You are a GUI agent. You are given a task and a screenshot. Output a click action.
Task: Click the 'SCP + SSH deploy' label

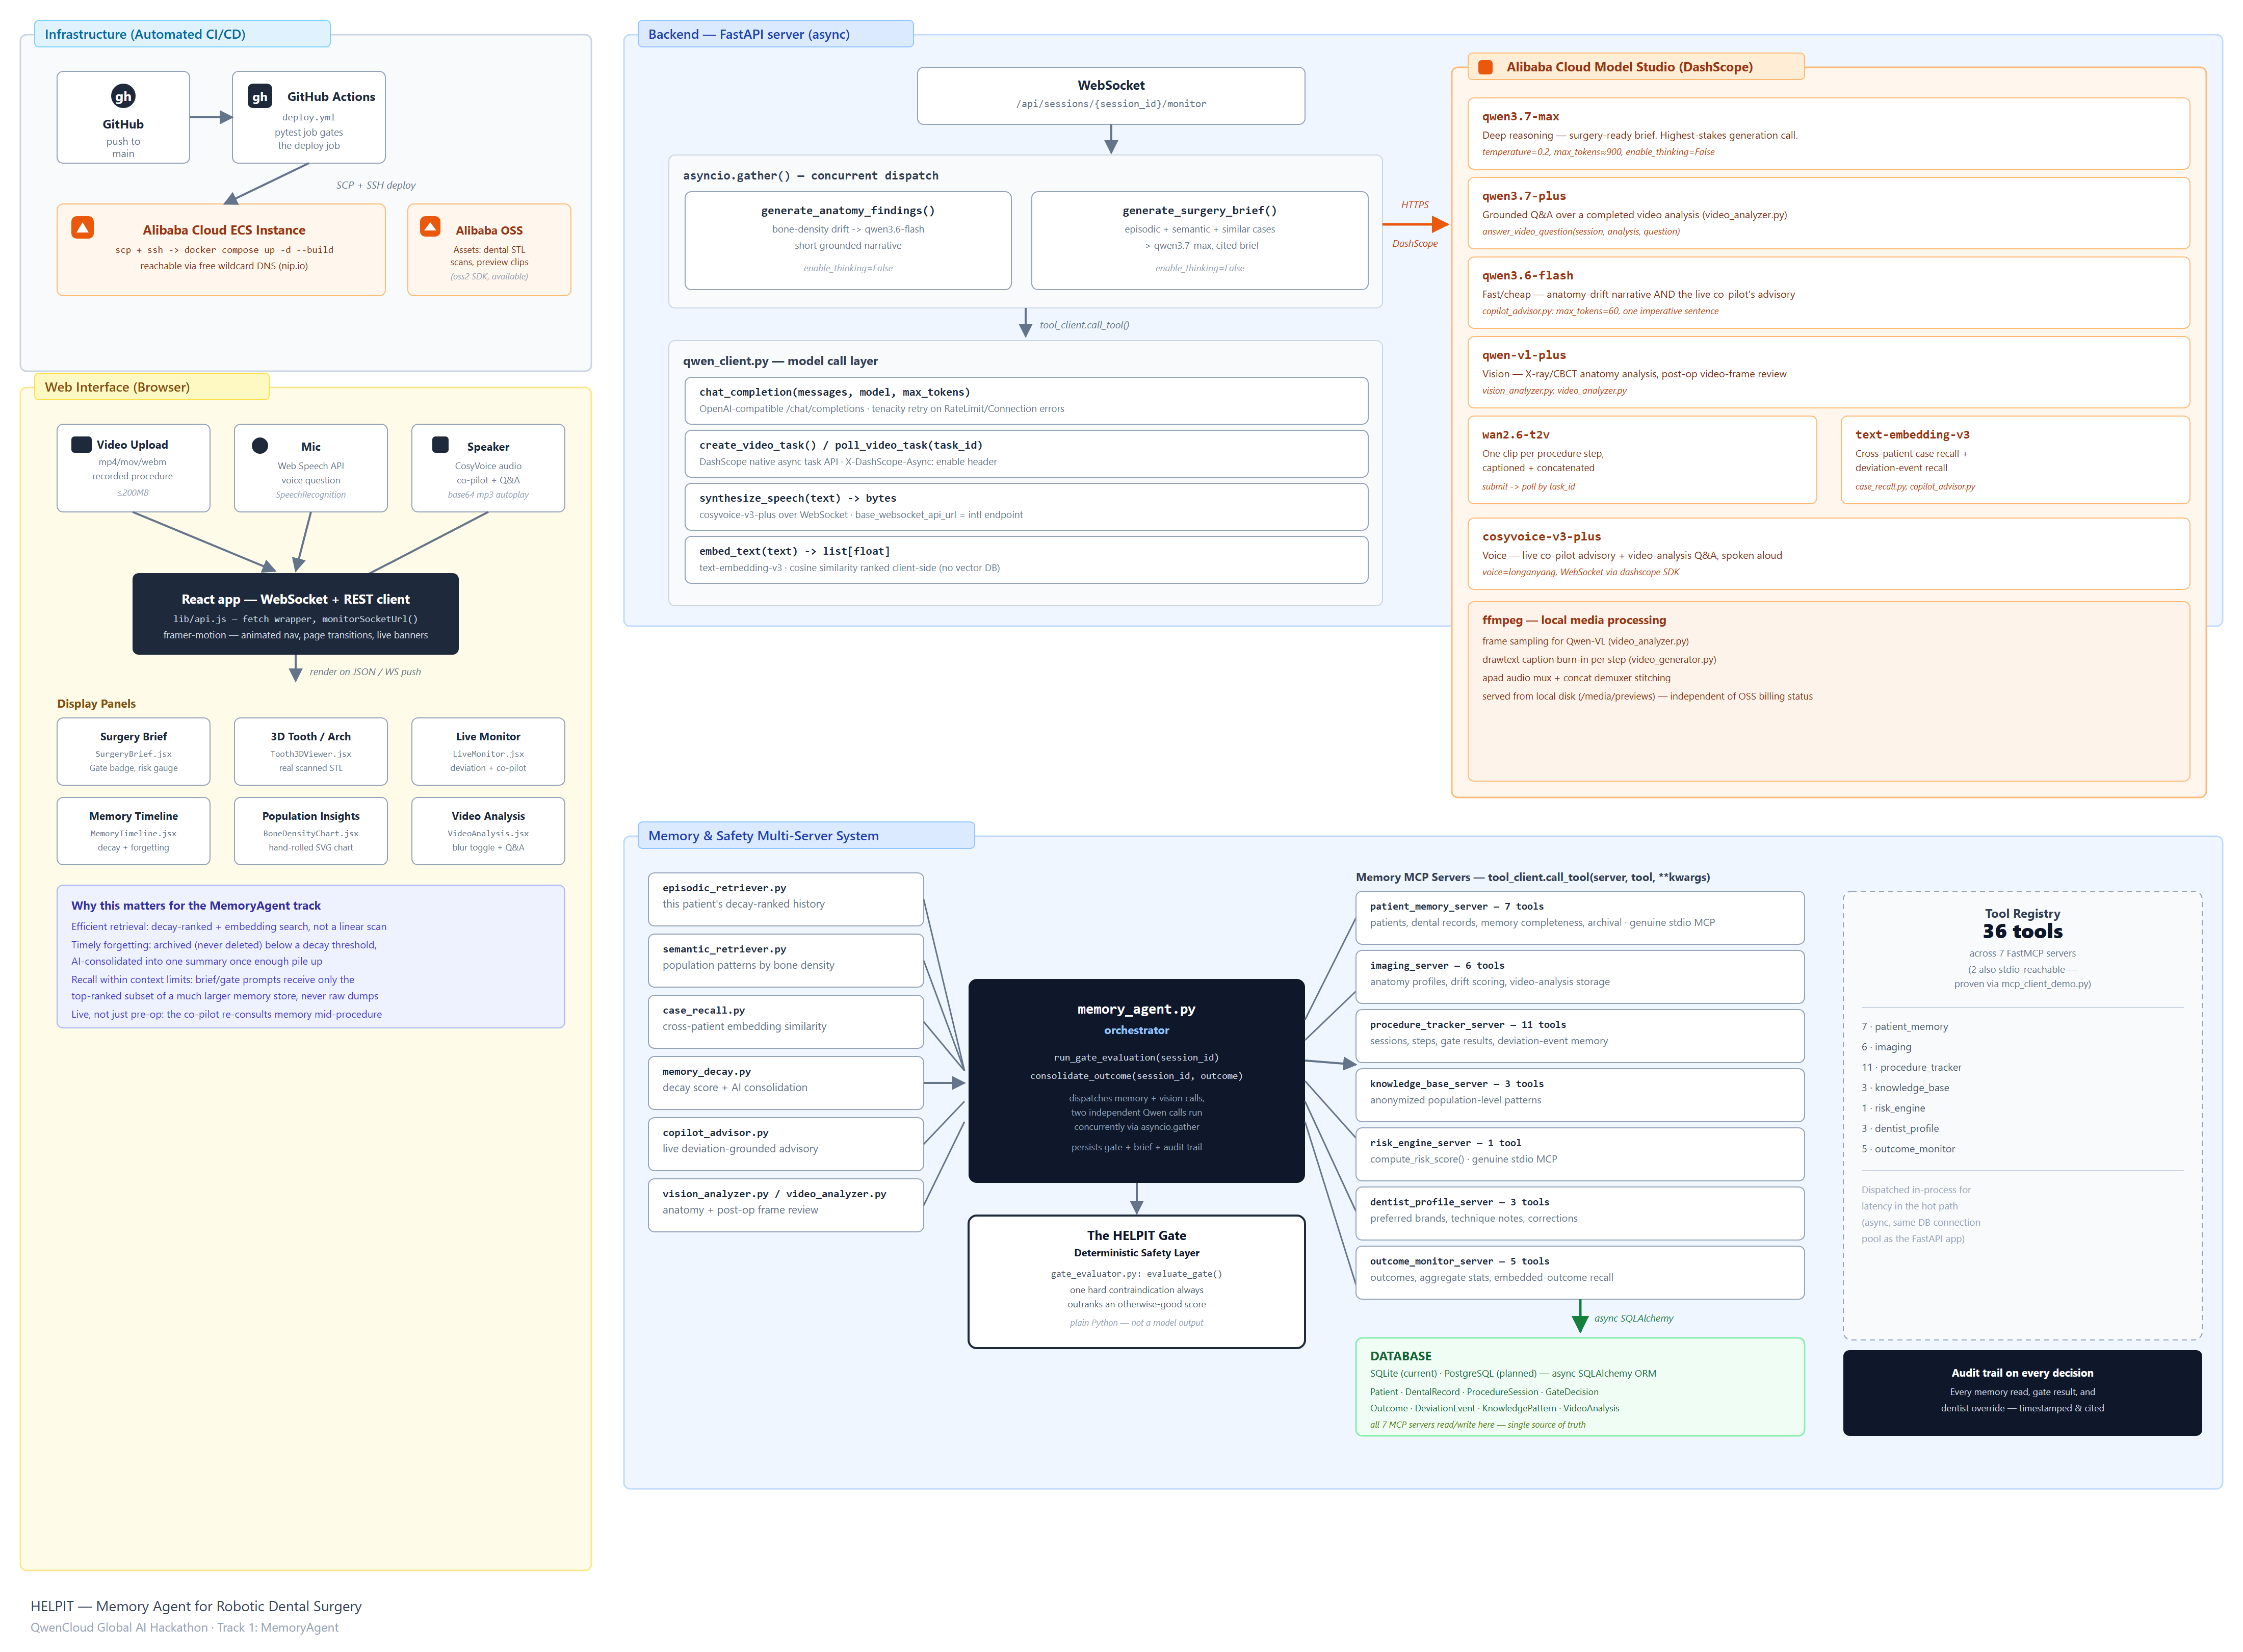(x=376, y=185)
